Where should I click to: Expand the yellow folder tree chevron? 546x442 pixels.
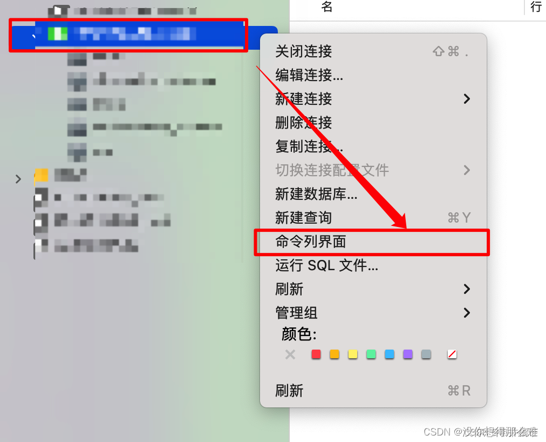pos(18,179)
